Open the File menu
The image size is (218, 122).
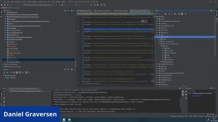point(5,2)
